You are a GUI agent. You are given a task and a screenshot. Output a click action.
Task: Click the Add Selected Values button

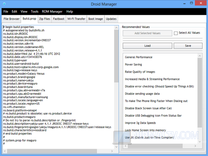147,33
